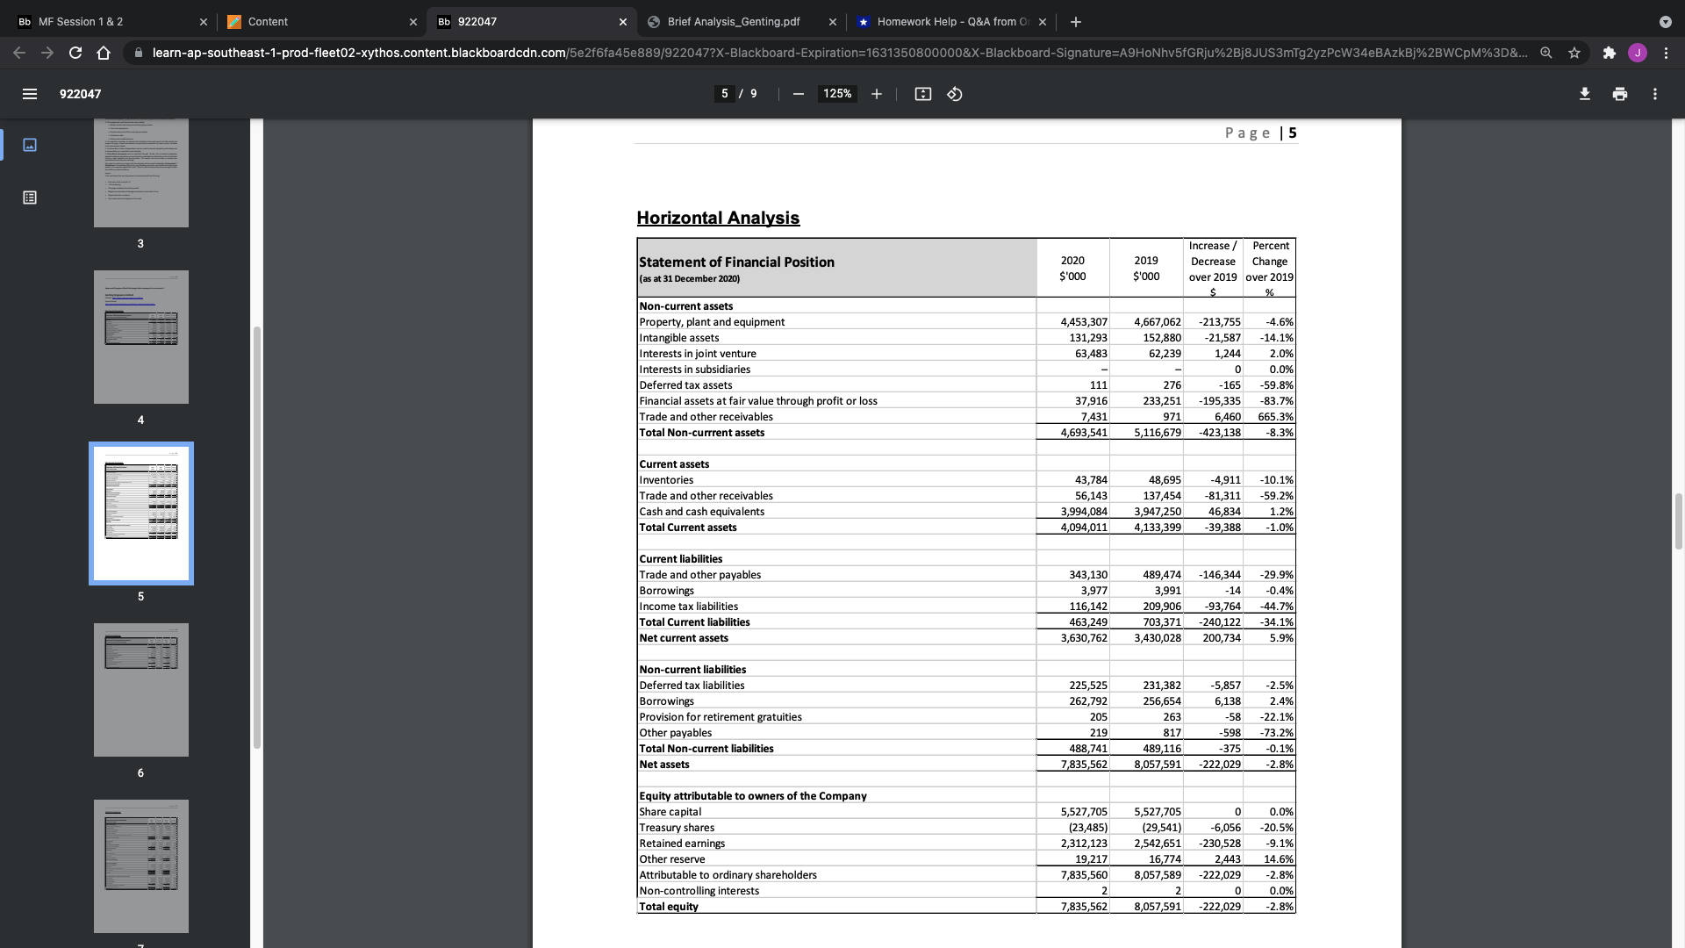
Task: Toggle the thumbnail view panel
Action: [29, 145]
